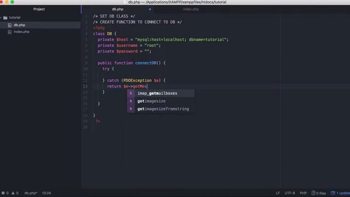
Task: Switch to the db.php editor tab
Action: click(118, 9)
